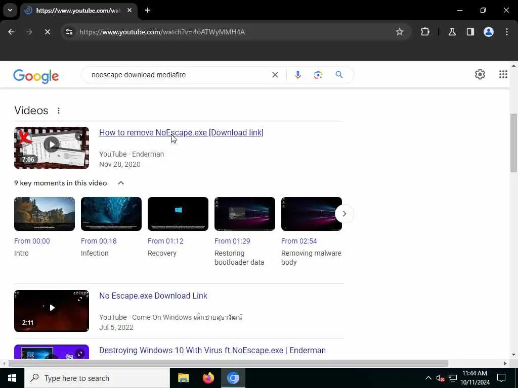Go to the Google homepage logo

point(36,76)
